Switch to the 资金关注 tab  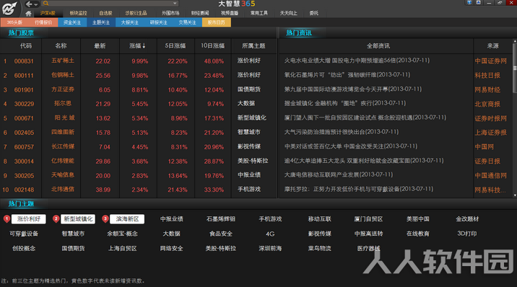(x=72, y=22)
